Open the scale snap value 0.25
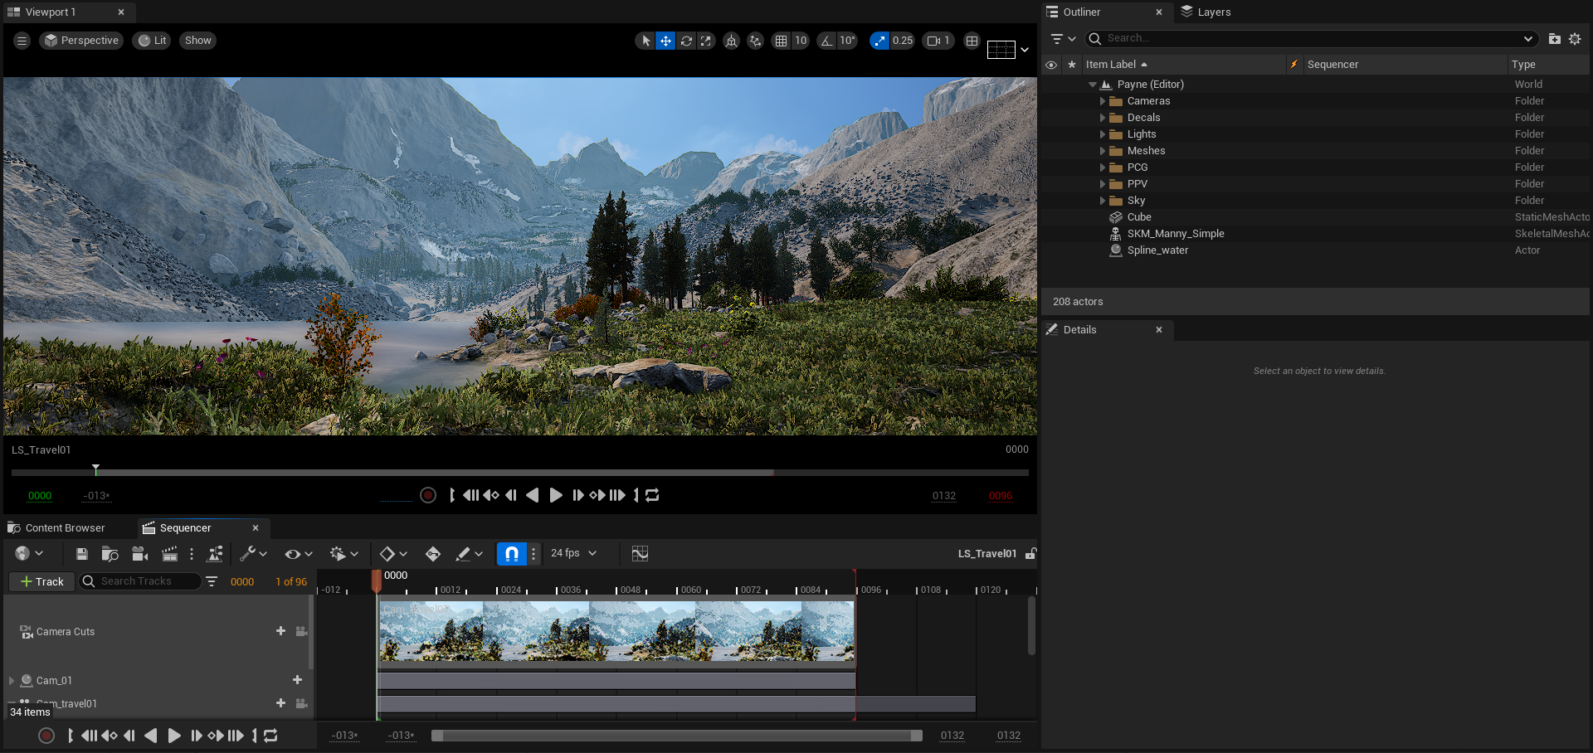 903,41
